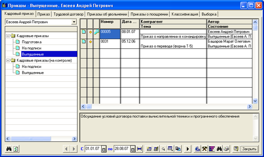264x157 pixels.
Task: Click the black play arrow button
Action: pyautogui.click(x=188, y=149)
